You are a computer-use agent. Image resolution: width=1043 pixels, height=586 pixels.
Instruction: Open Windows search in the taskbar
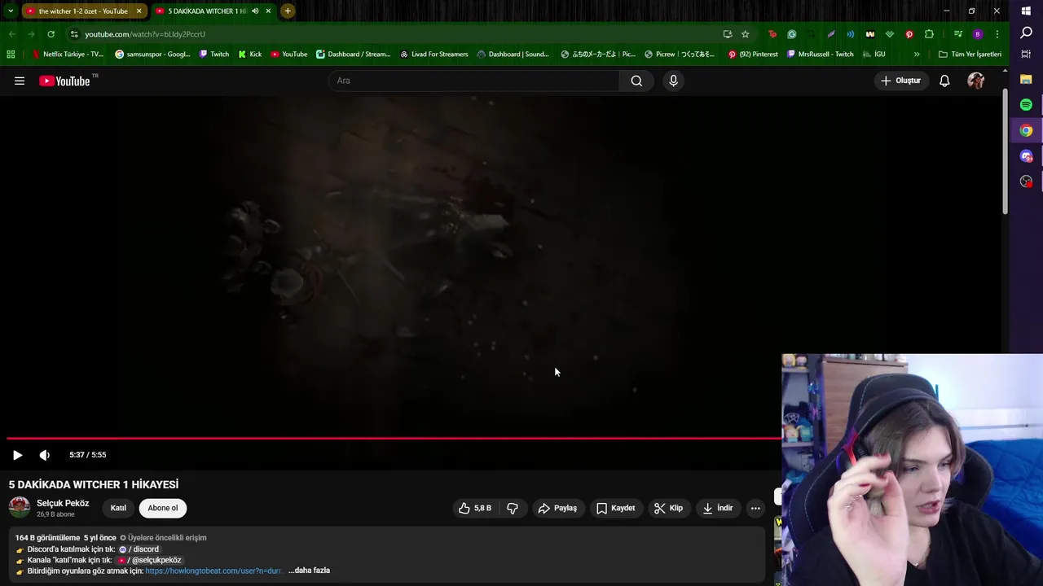point(1026,33)
